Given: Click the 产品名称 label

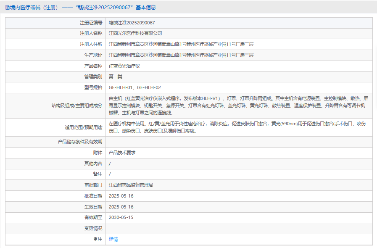Looking at the screenshot, I should coord(93,66).
